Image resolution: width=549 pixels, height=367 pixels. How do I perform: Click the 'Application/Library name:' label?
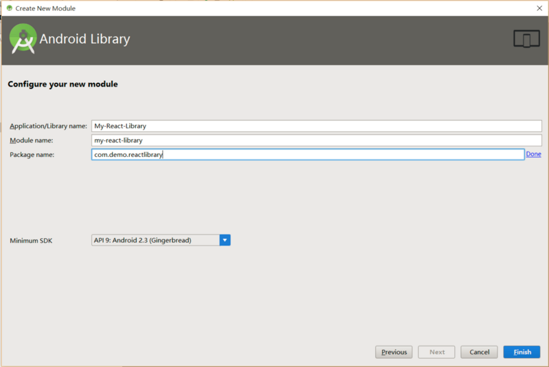click(48, 126)
